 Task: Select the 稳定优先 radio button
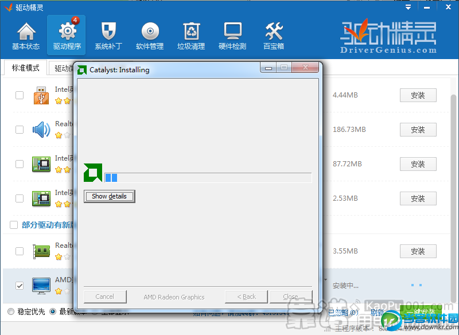point(11,311)
